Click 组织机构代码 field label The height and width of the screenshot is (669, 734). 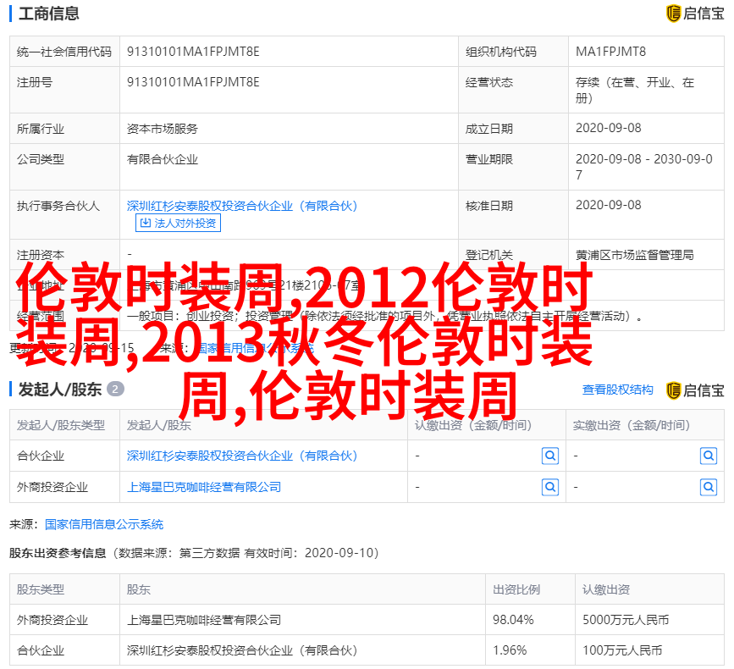click(500, 52)
